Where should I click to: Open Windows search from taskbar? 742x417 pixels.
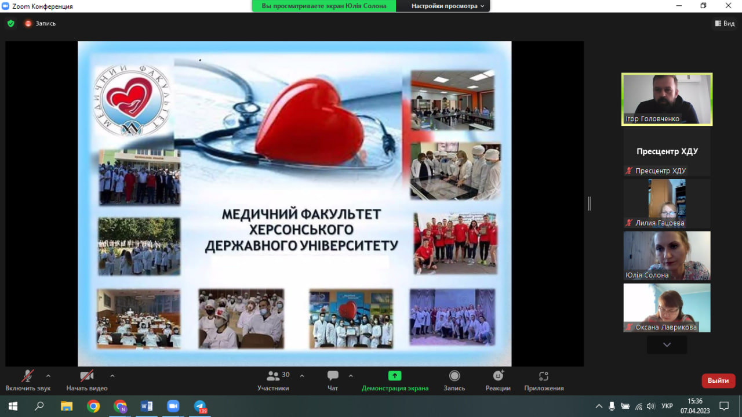(39, 406)
